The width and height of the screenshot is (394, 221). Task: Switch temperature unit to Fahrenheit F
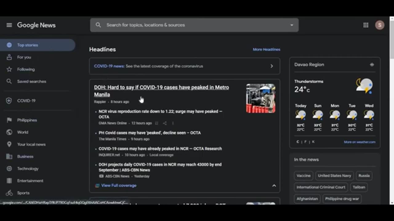pos(306,142)
